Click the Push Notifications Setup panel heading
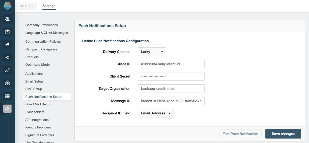Screen dimensions: 309x143 click(x=102, y=26)
